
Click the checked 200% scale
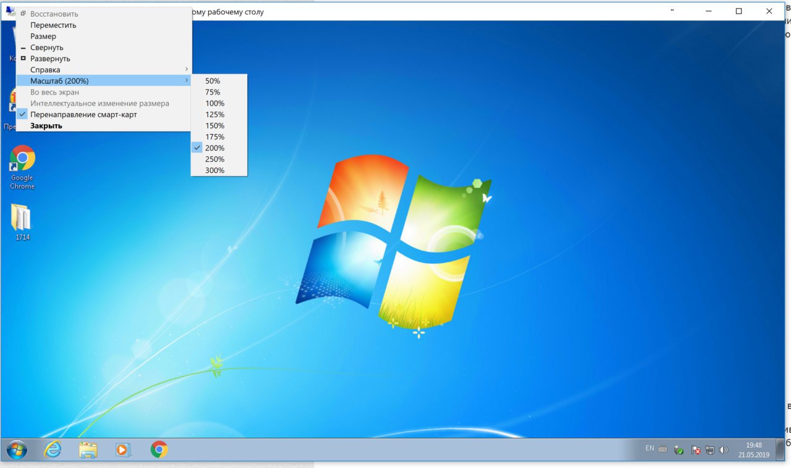pos(219,148)
